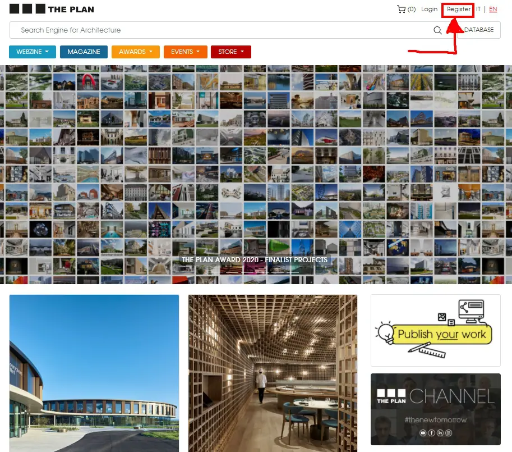Switch site language to IT
Screen dimensions: 512x452
pyautogui.click(x=478, y=9)
